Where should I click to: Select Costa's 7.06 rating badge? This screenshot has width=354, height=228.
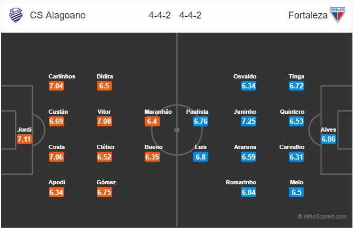pos(56,157)
